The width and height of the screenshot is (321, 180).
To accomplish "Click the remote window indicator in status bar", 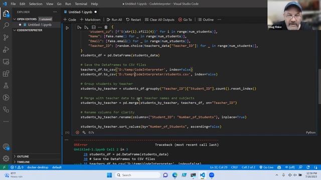I will pyautogui.click(x=4, y=167).
